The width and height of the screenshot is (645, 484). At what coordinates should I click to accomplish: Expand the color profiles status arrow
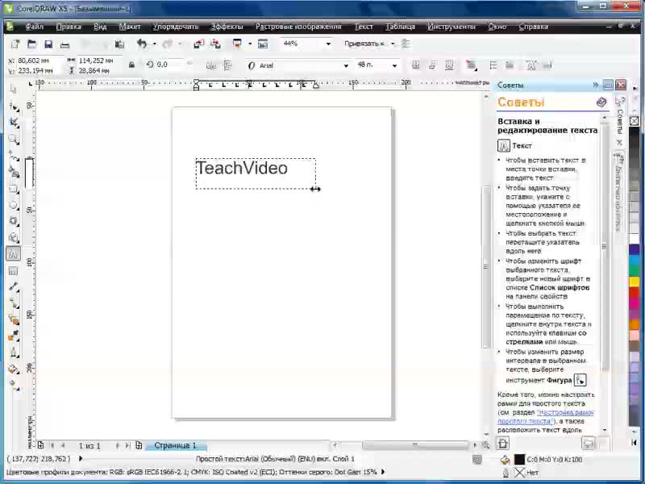point(384,472)
